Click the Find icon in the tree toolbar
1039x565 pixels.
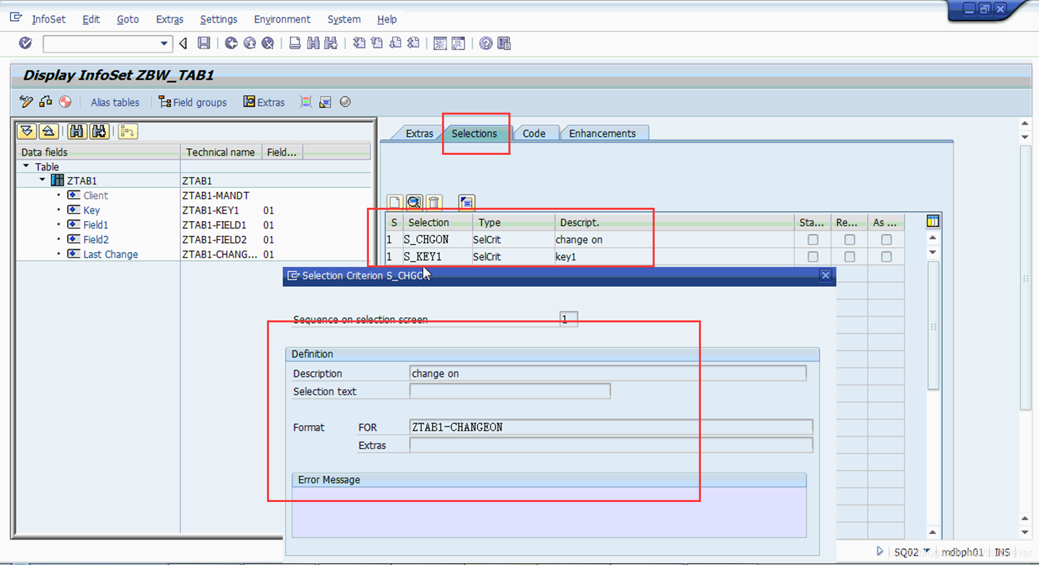point(77,131)
